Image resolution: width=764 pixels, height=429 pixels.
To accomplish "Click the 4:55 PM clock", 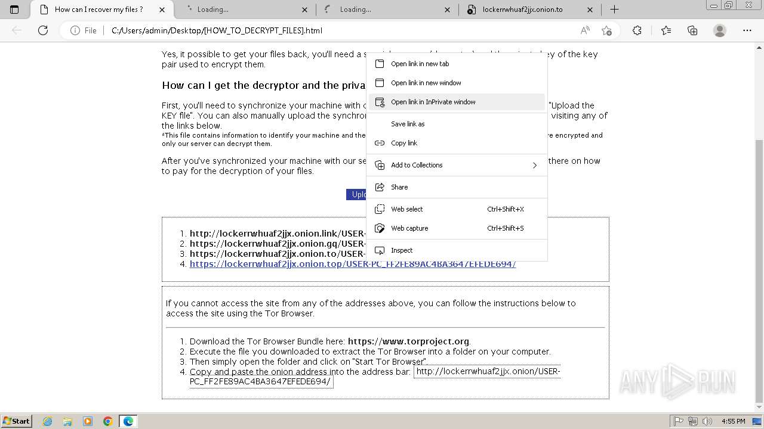I will (x=733, y=421).
